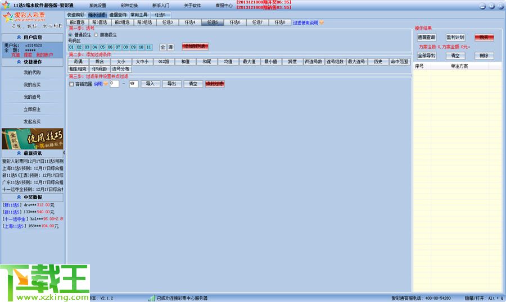Click icon beside 过滤使用说明 link

pyautogui.click(x=322, y=23)
